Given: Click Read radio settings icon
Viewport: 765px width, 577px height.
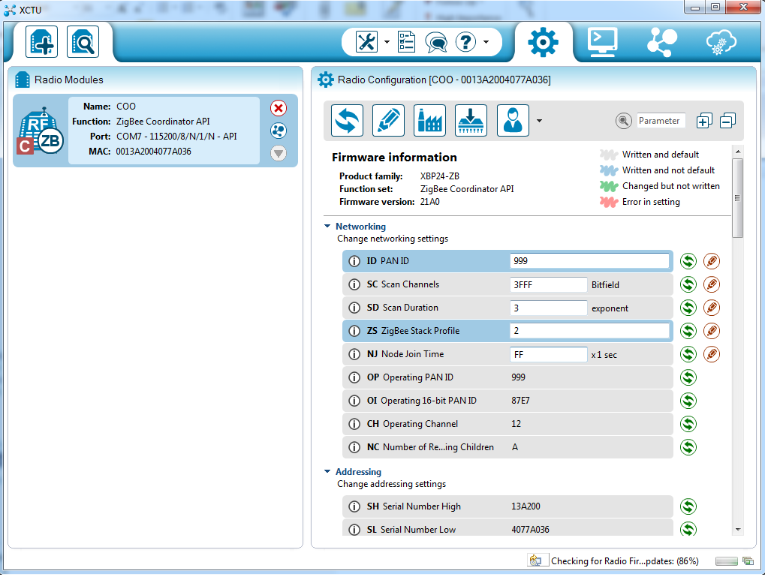Looking at the screenshot, I should click(x=348, y=120).
